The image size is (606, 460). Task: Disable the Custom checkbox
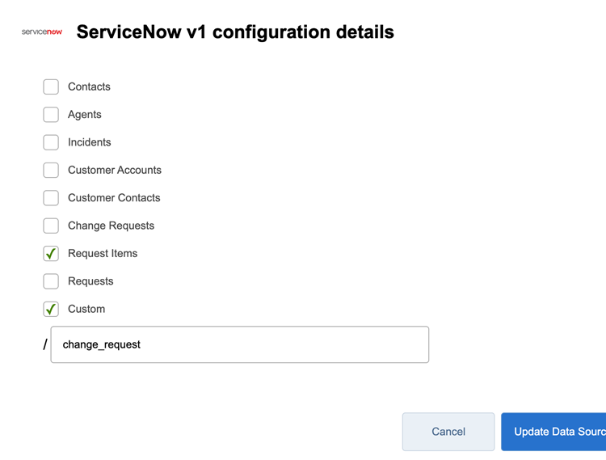tap(51, 310)
